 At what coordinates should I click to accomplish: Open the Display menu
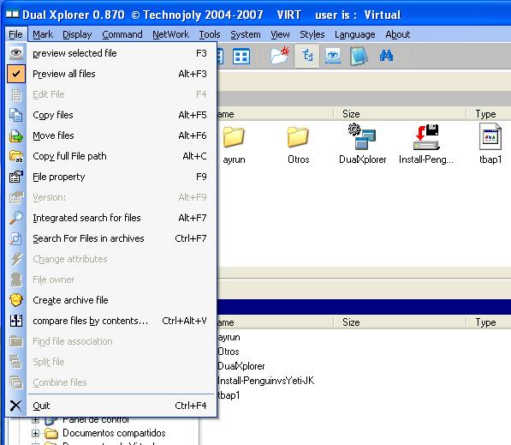[x=77, y=34]
